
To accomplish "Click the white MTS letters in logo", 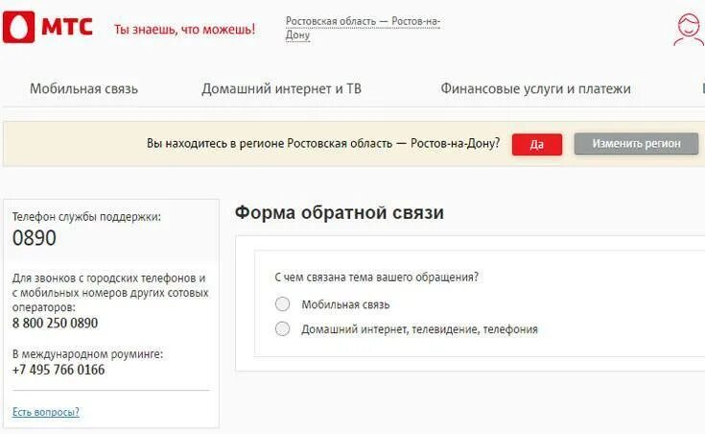I will 66,27.
